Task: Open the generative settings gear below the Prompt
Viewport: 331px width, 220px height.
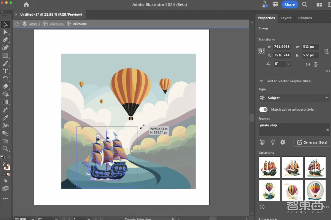Action: (x=282, y=142)
